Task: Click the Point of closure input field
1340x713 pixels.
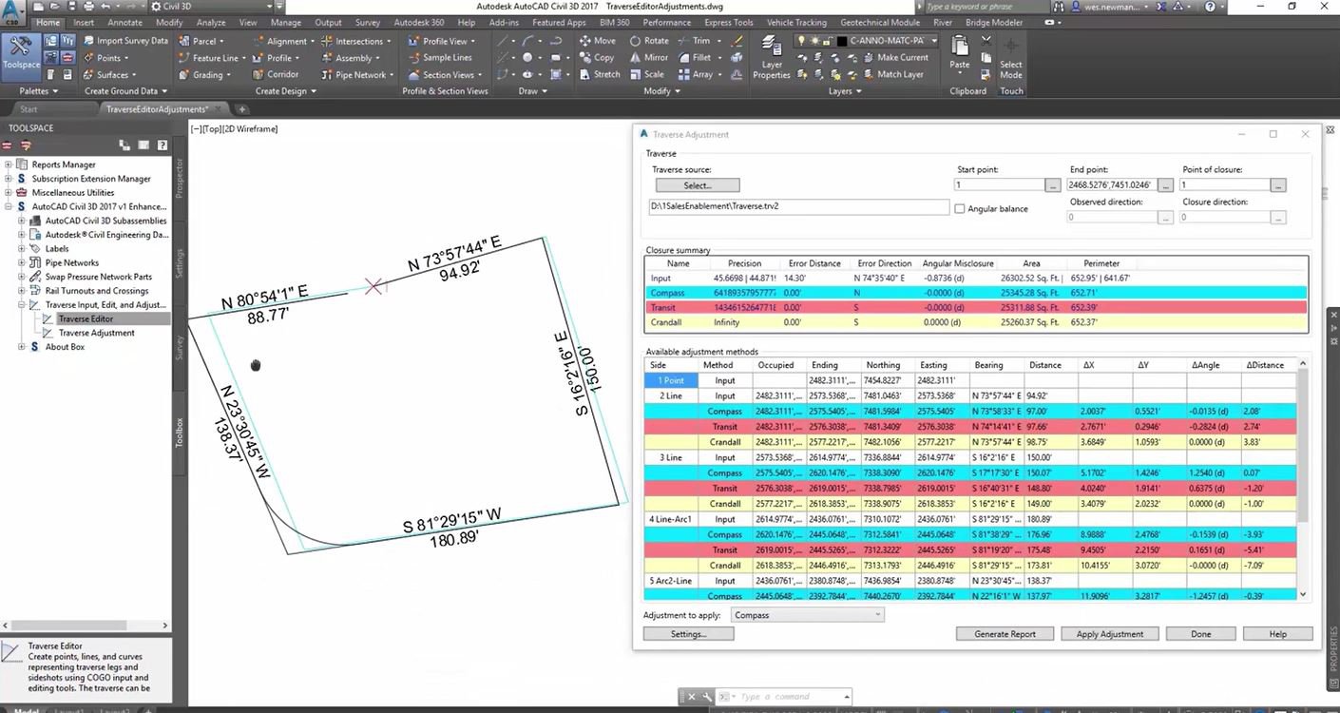Action: tap(1225, 185)
